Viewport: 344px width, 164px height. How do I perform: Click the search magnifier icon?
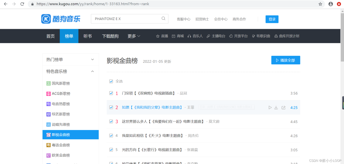[163, 19]
